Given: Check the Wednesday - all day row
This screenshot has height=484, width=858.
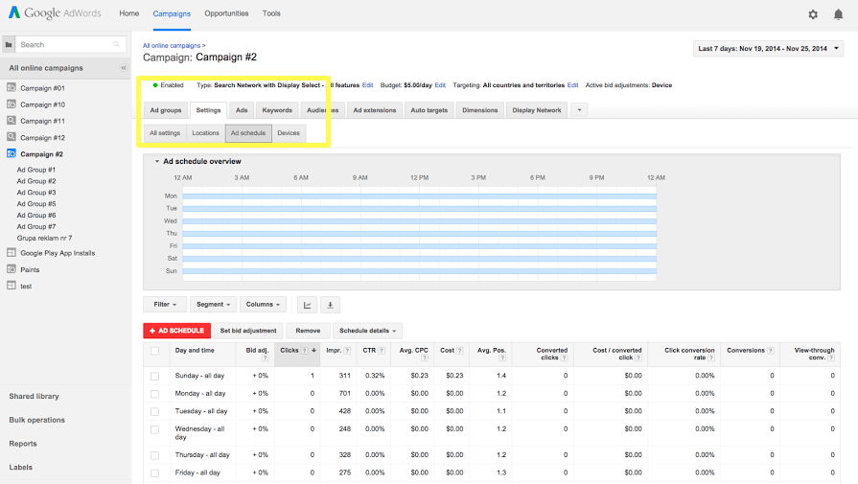Looking at the screenshot, I should click(x=155, y=430).
